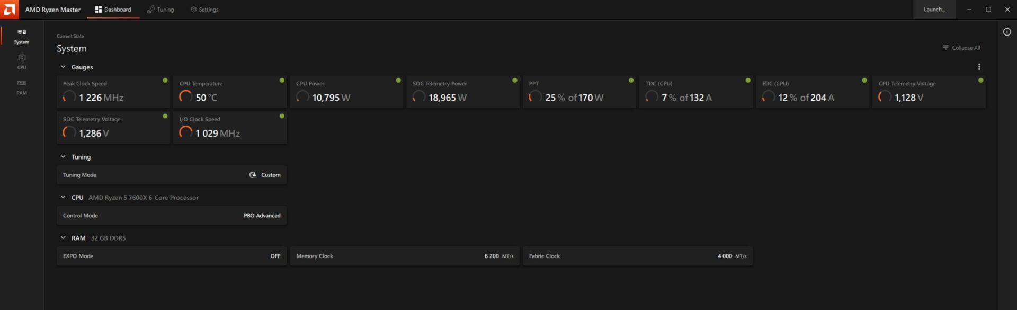Click the Tuning Mode row
1017x310 pixels.
pos(172,175)
